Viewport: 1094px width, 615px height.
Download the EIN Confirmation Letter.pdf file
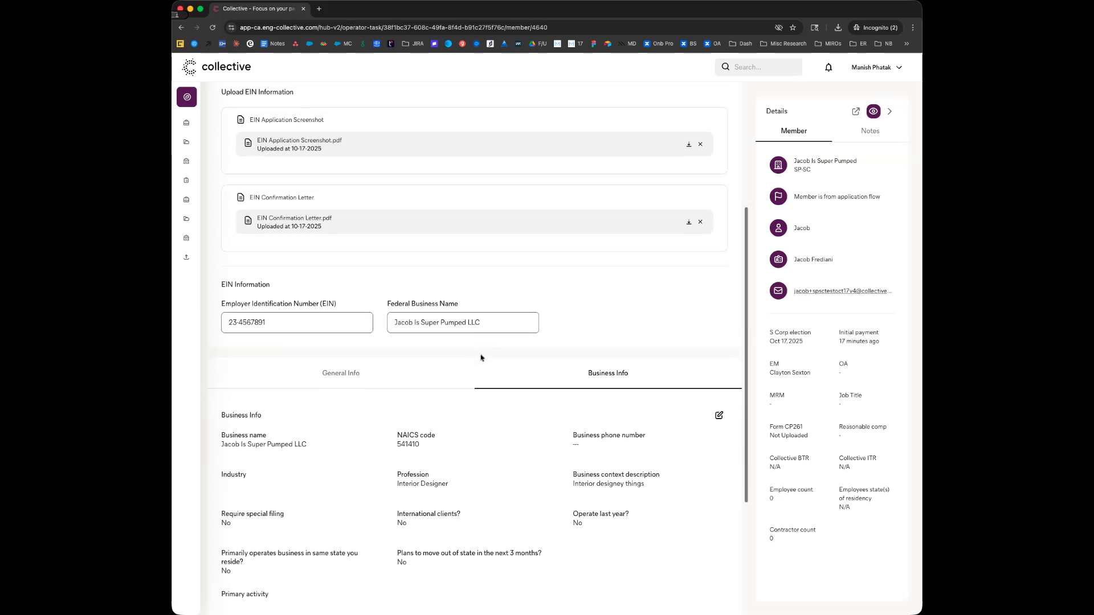pyautogui.click(x=688, y=222)
